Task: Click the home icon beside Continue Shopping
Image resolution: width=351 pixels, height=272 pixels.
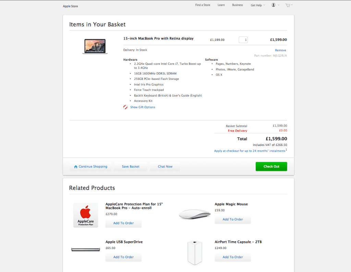Action: click(76, 166)
